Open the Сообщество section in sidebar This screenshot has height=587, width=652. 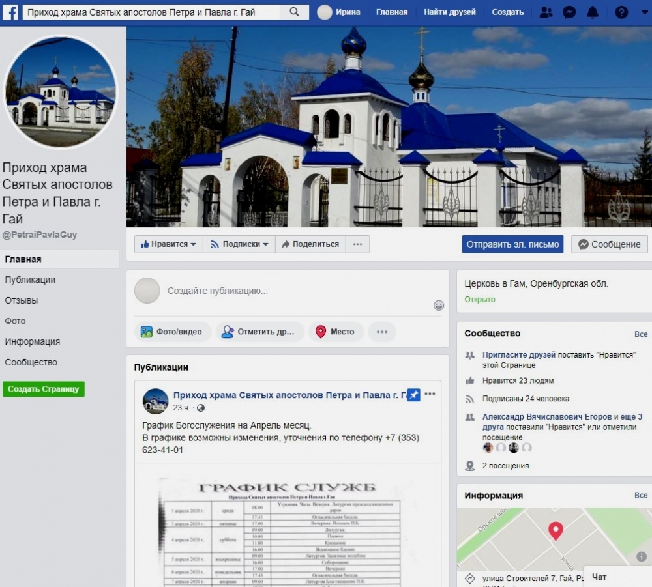(31, 362)
